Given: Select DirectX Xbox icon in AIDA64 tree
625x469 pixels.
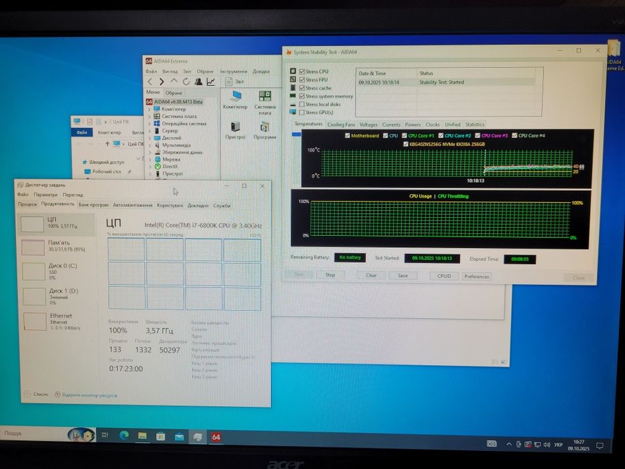Looking at the screenshot, I should tap(158, 167).
